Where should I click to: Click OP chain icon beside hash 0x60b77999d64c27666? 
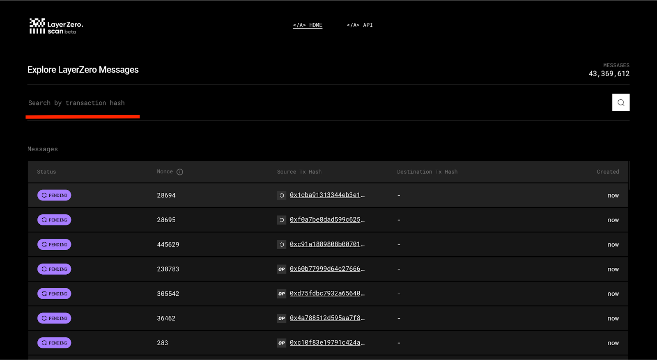tap(282, 269)
